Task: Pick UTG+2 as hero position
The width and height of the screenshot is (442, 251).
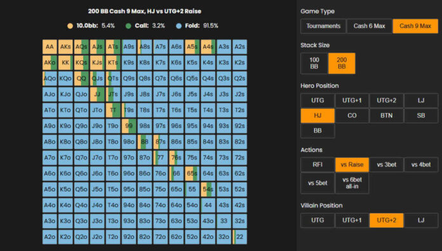Action: coord(387,100)
